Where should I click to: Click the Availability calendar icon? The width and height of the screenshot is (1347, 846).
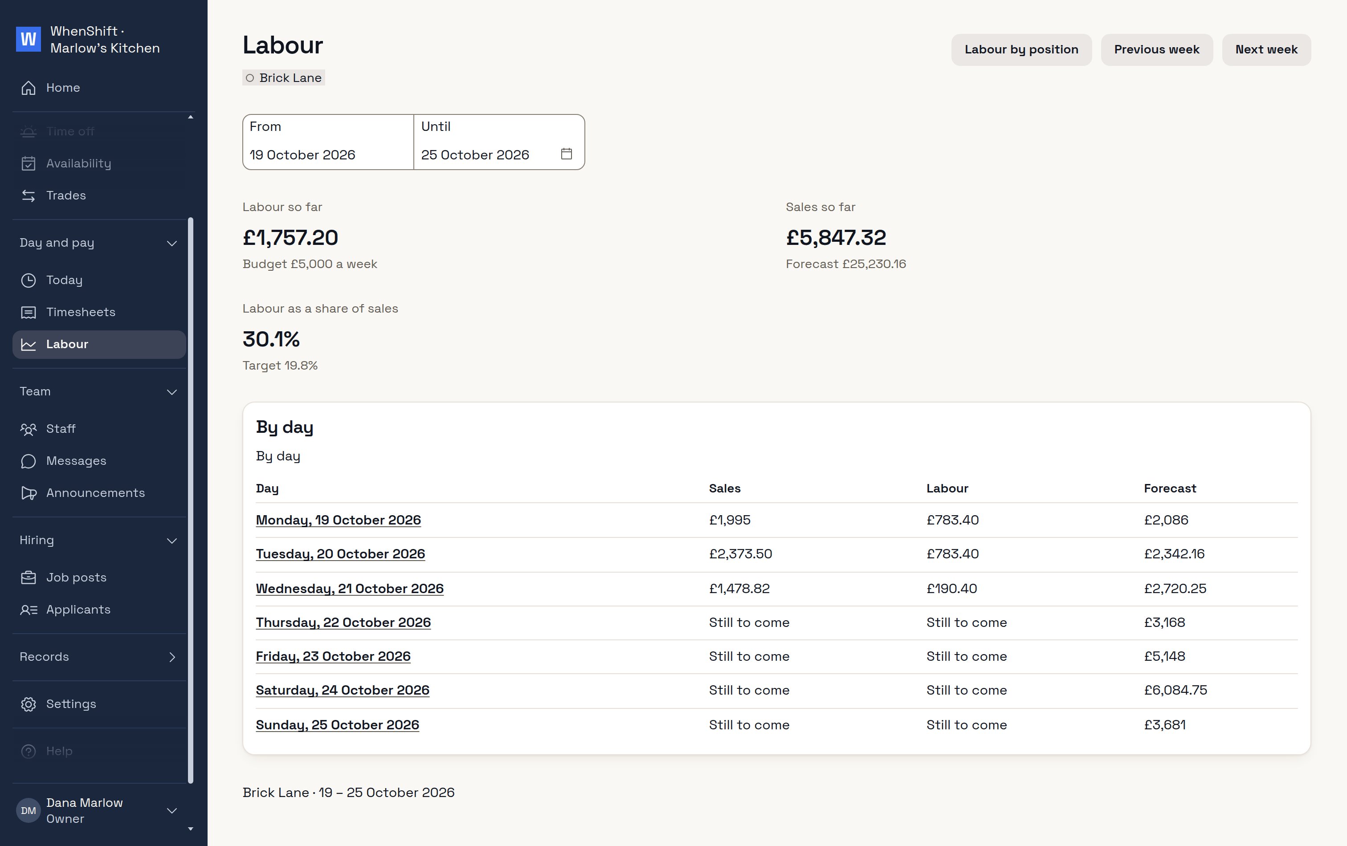[x=29, y=163]
